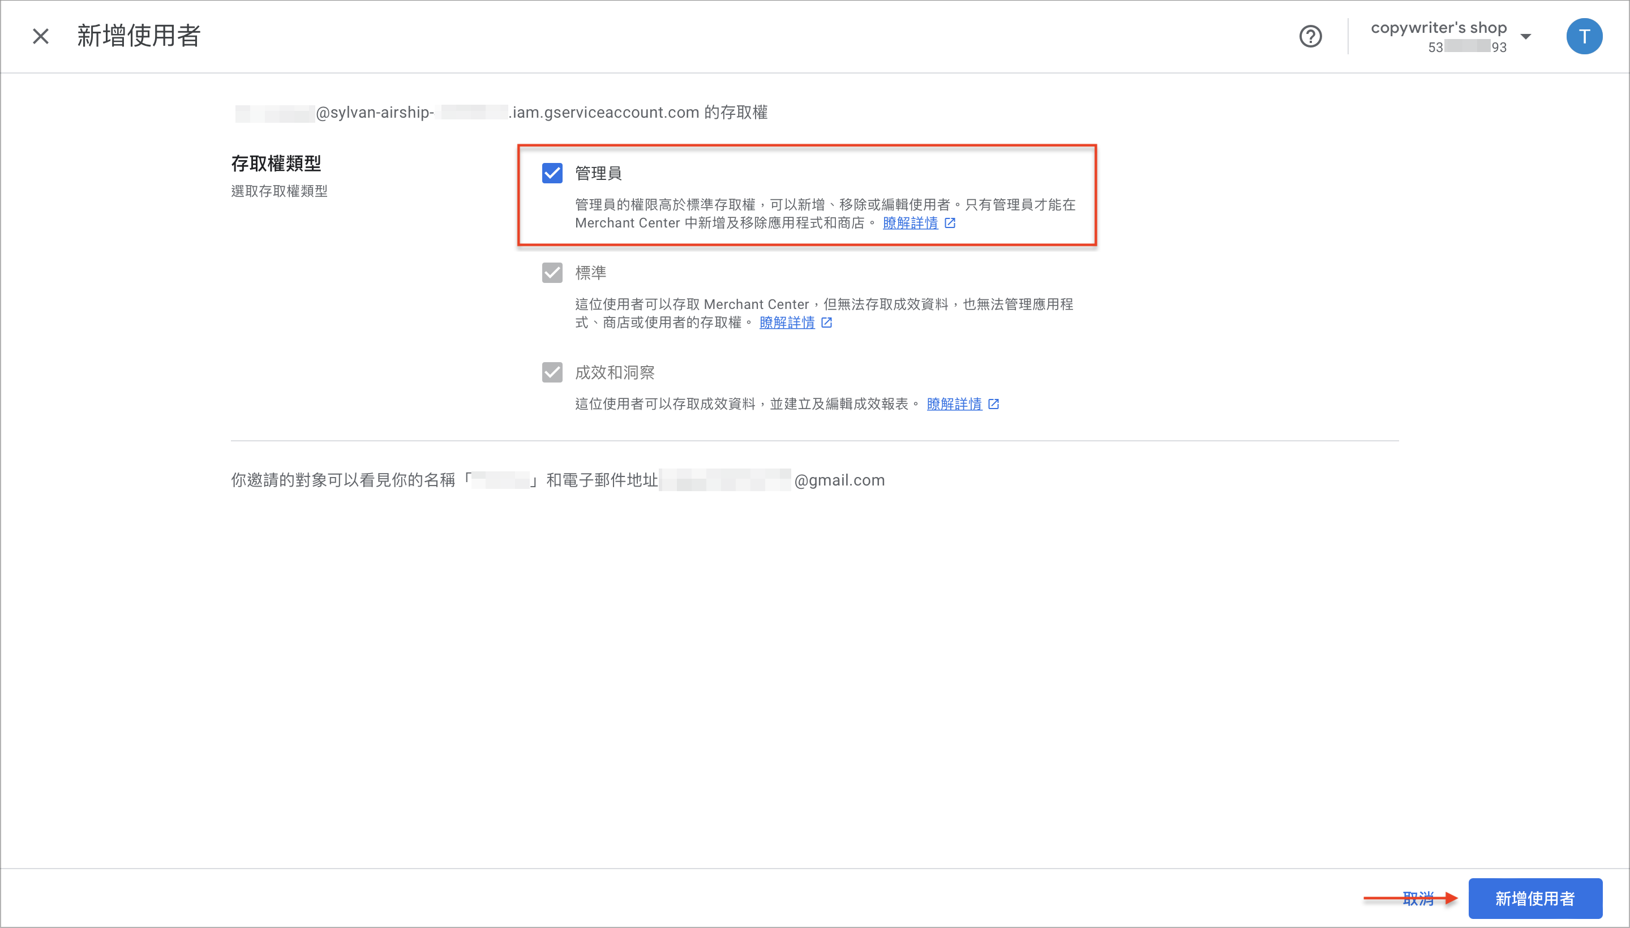Uncheck the 管理員 permission checkbox

pos(551,173)
